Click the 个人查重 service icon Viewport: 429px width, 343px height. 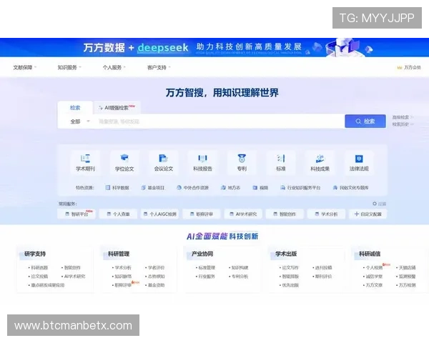pos(109,214)
